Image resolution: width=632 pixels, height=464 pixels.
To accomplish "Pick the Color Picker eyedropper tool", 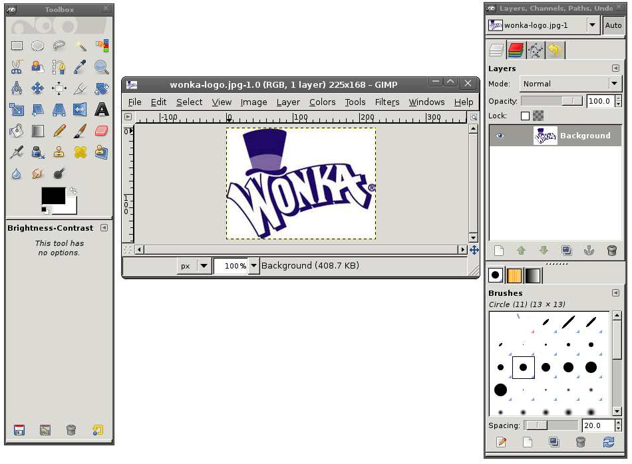I will click(x=80, y=67).
